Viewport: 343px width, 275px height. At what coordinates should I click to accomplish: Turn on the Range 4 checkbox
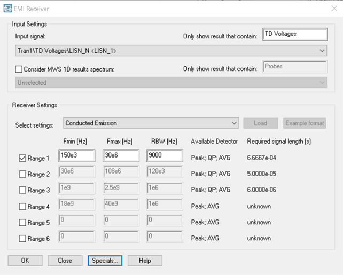tap(22, 206)
